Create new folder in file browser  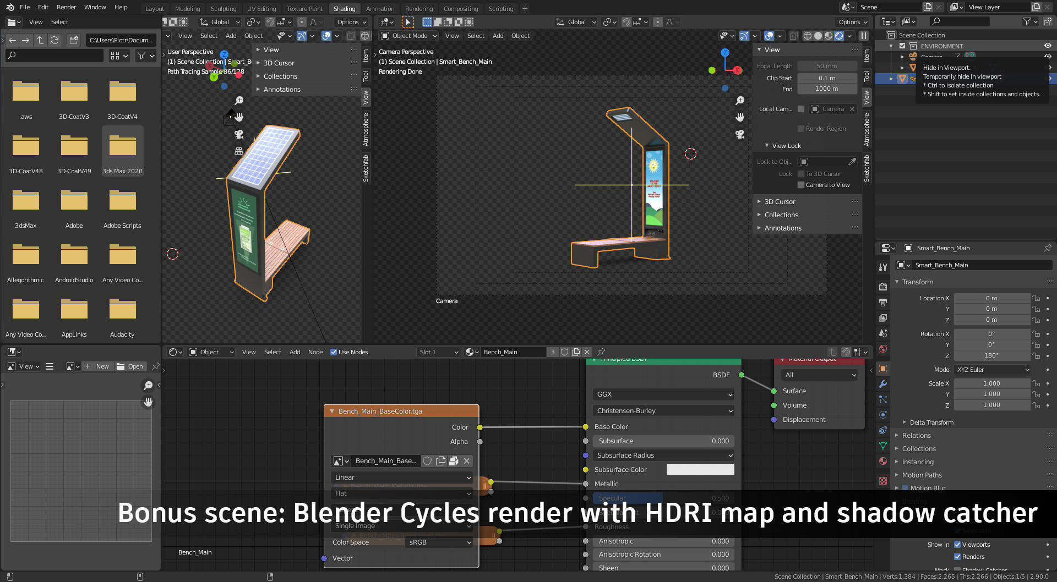point(74,40)
